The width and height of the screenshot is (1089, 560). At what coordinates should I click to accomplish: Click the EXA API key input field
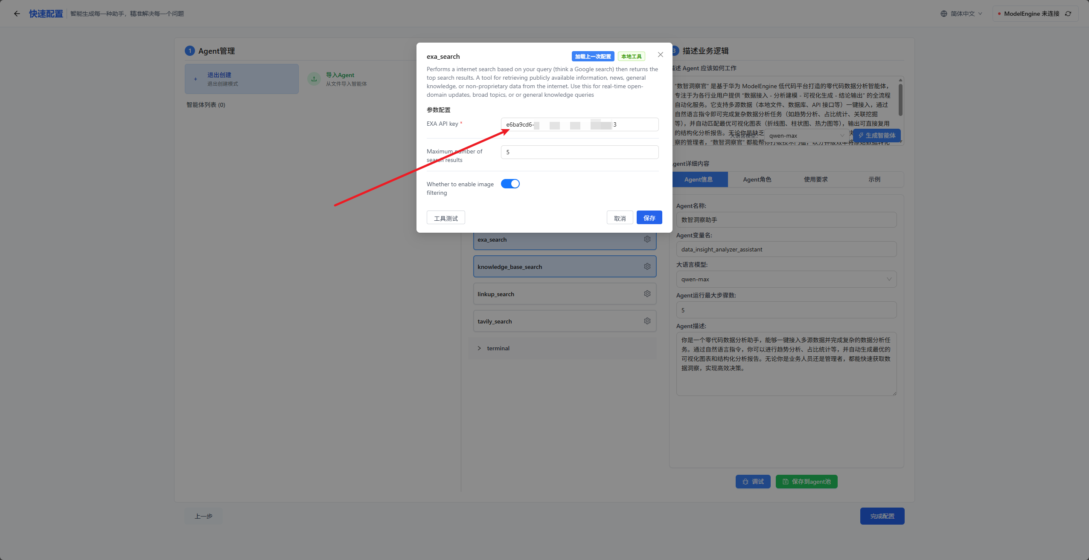(579, 124)
